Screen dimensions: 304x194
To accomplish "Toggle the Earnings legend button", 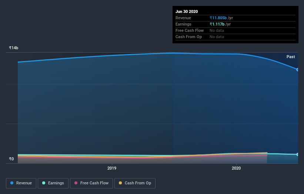I will coord(53,183).
